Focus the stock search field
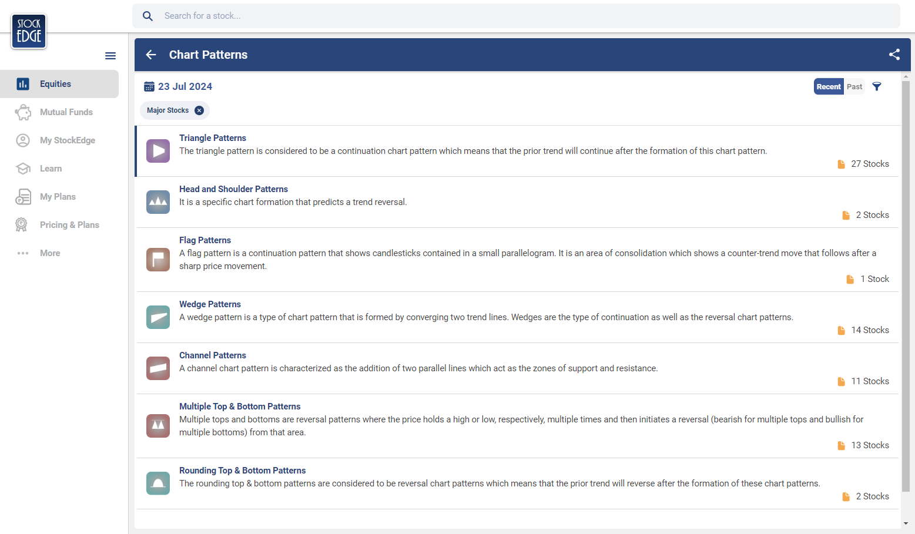The width and height of the screenshot is (915, 534). (517, 16)
